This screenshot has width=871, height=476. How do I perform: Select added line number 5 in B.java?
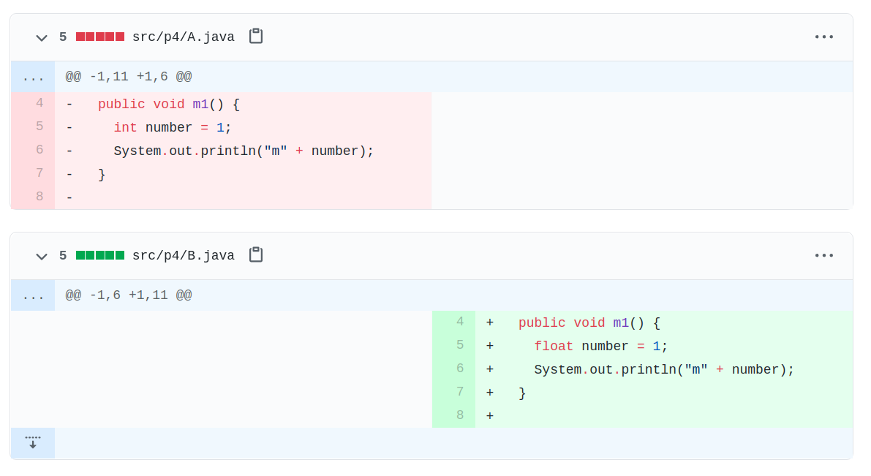459,345
